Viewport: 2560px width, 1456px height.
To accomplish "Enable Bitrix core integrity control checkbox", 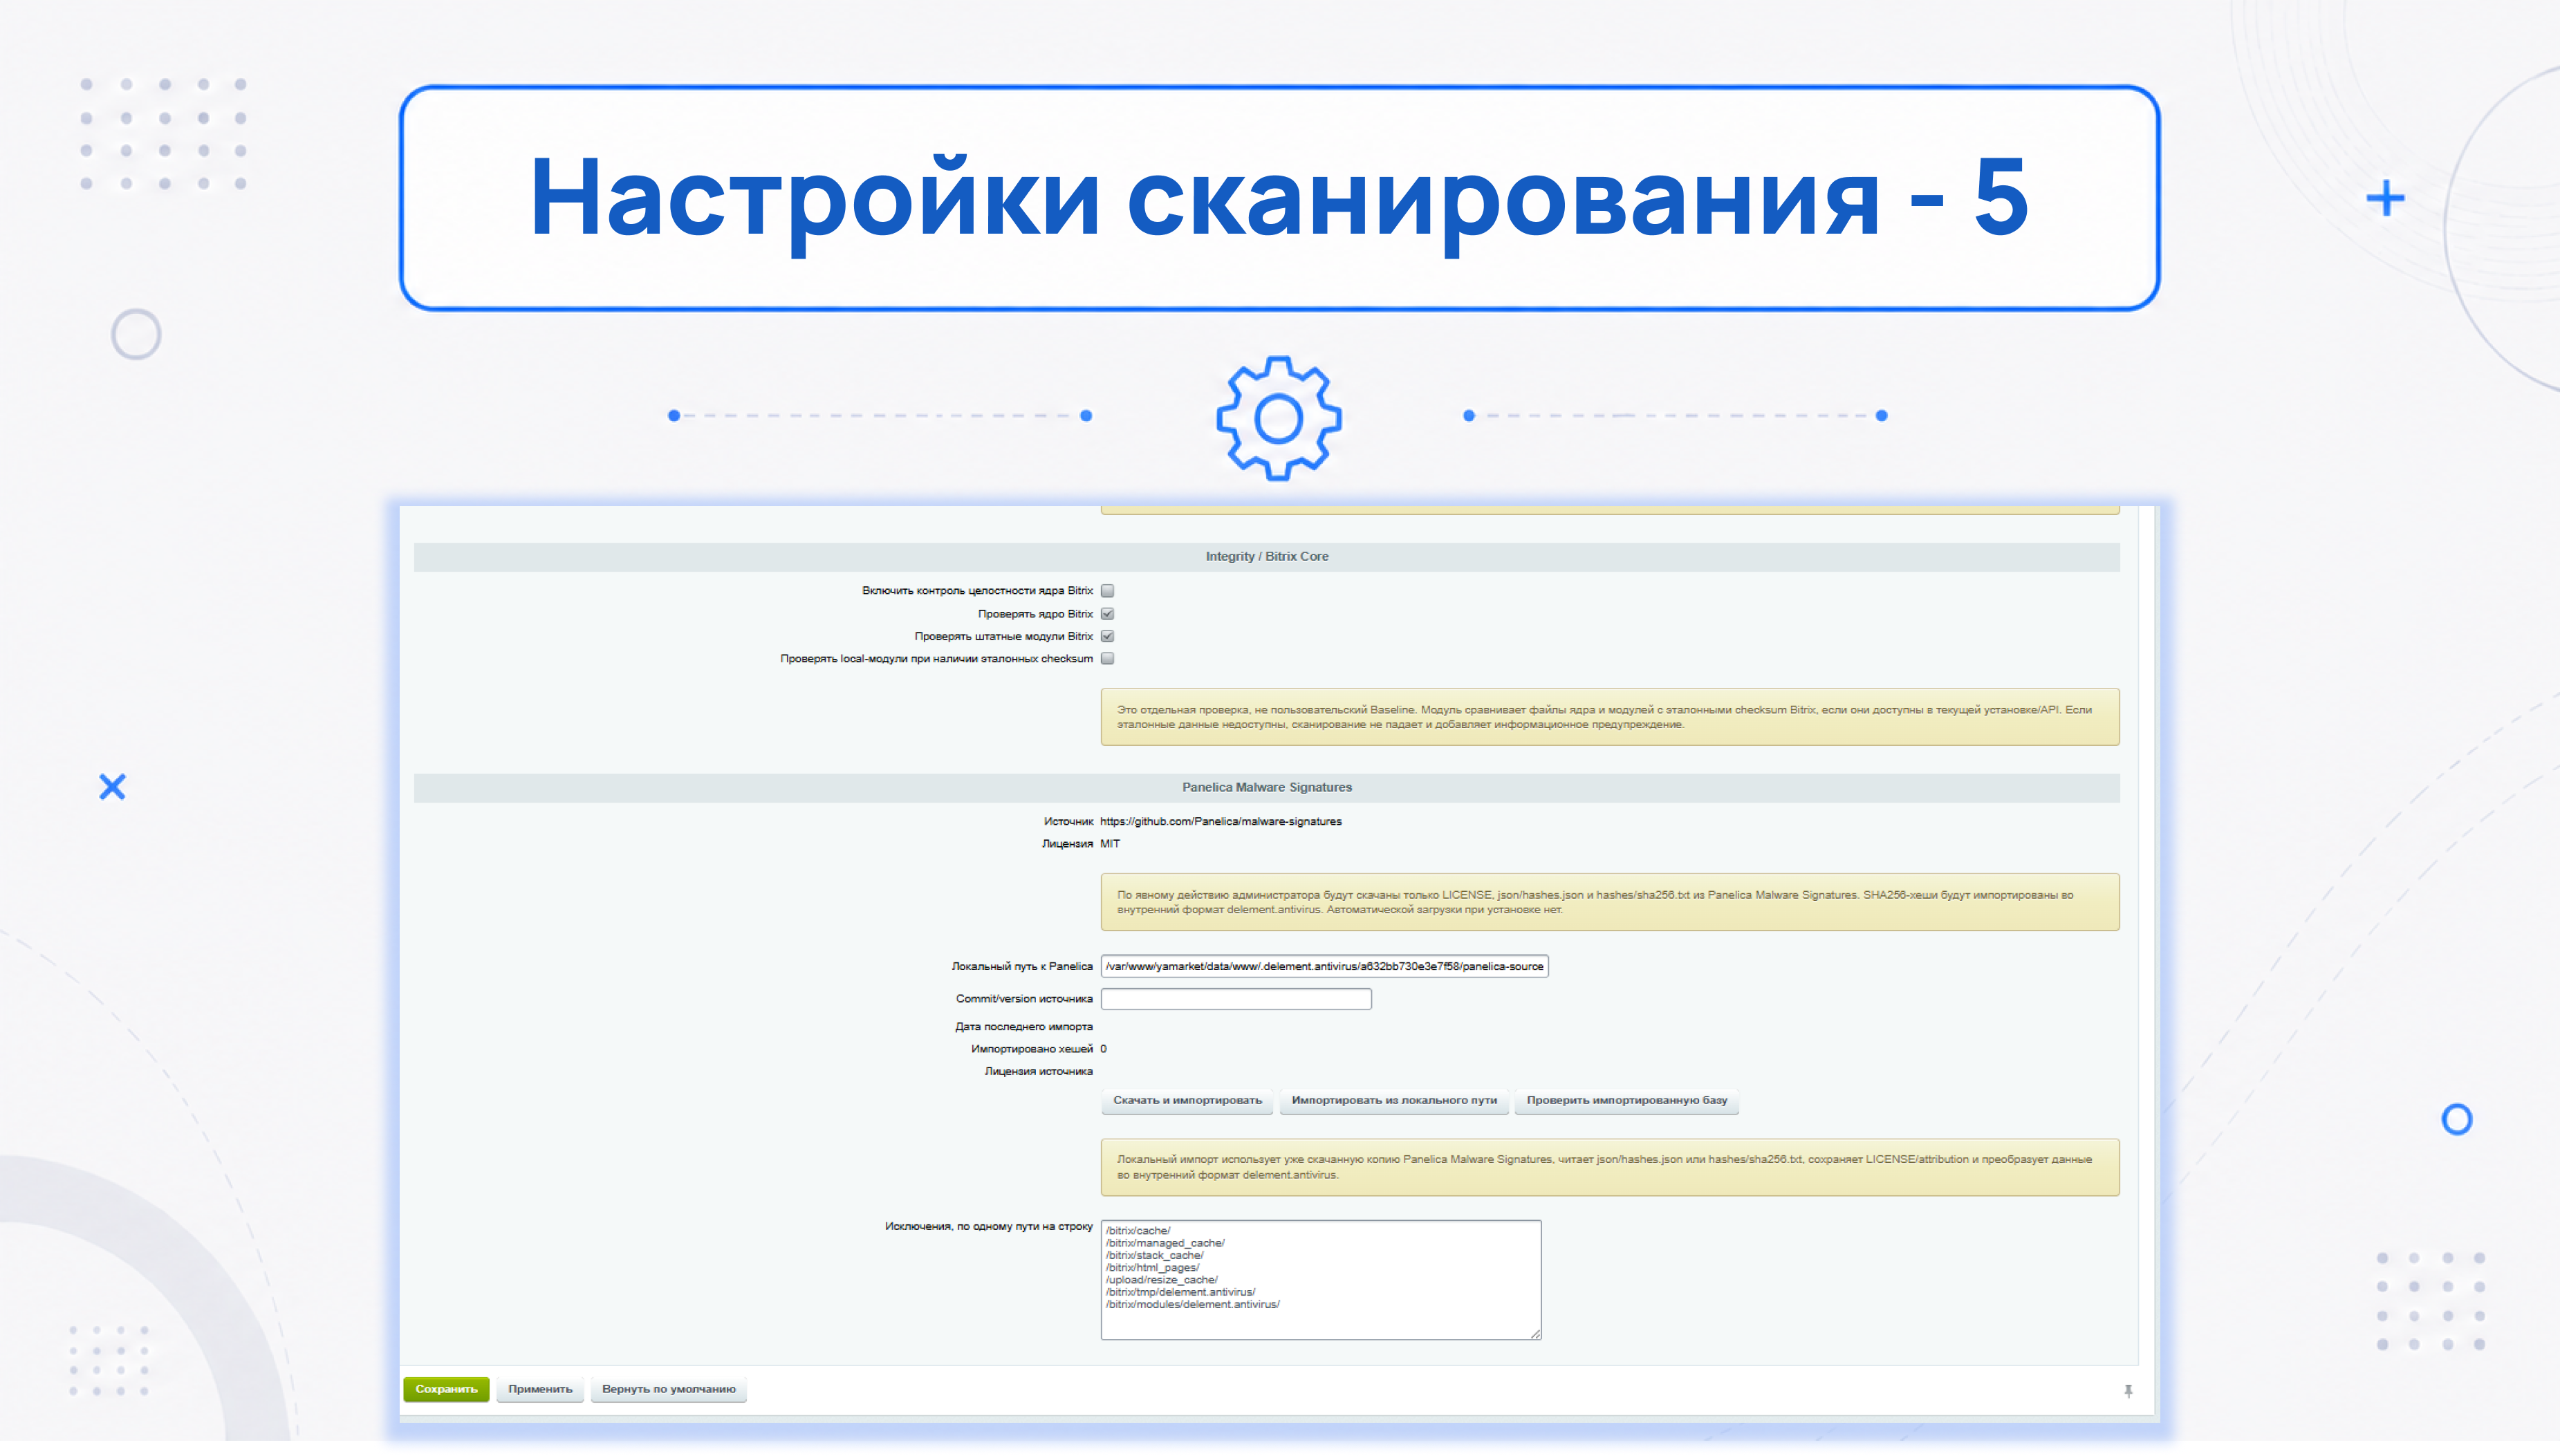I will pos(1107,591).
